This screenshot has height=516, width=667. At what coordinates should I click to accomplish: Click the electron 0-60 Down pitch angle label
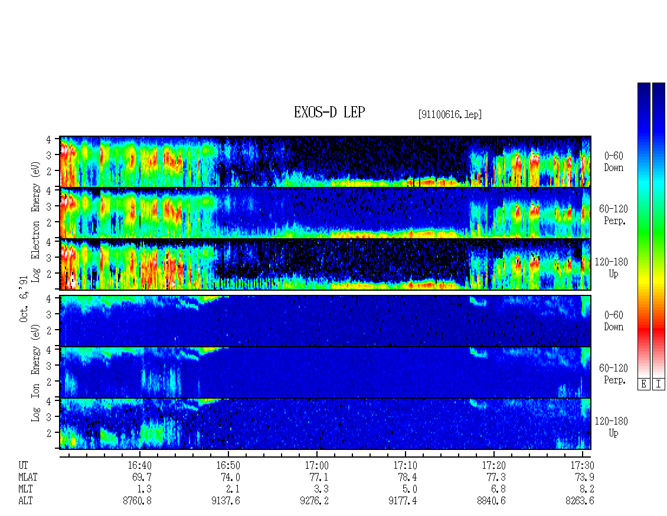613,162
